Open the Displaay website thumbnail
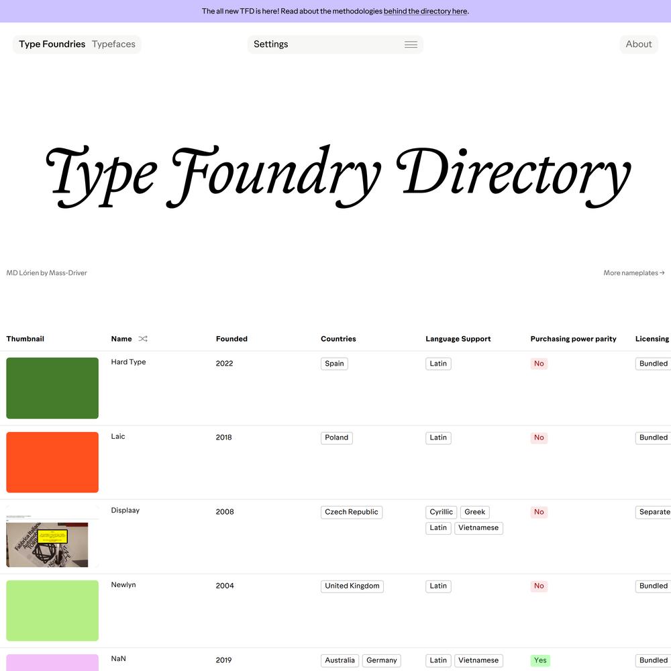 coord(52,537)
